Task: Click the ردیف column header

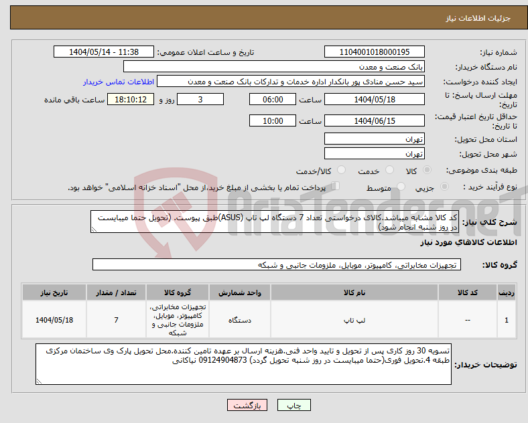Action: tap(507, 292)
